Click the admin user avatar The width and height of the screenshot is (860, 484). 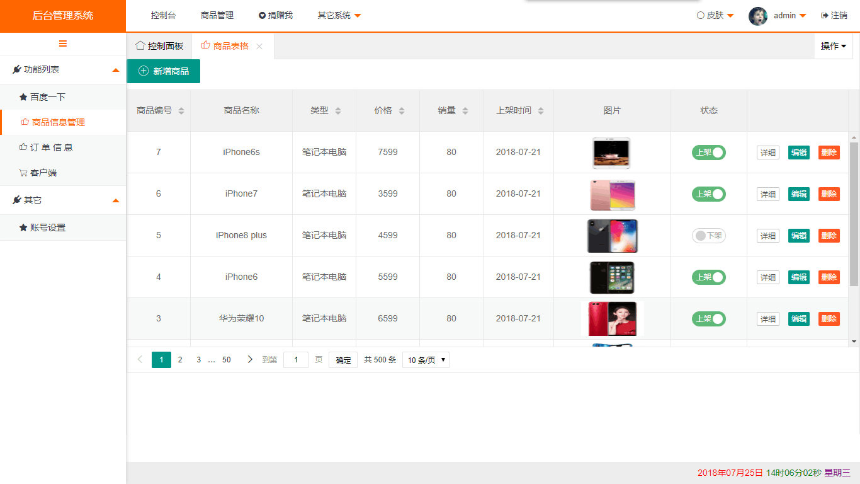click(757, 16)
